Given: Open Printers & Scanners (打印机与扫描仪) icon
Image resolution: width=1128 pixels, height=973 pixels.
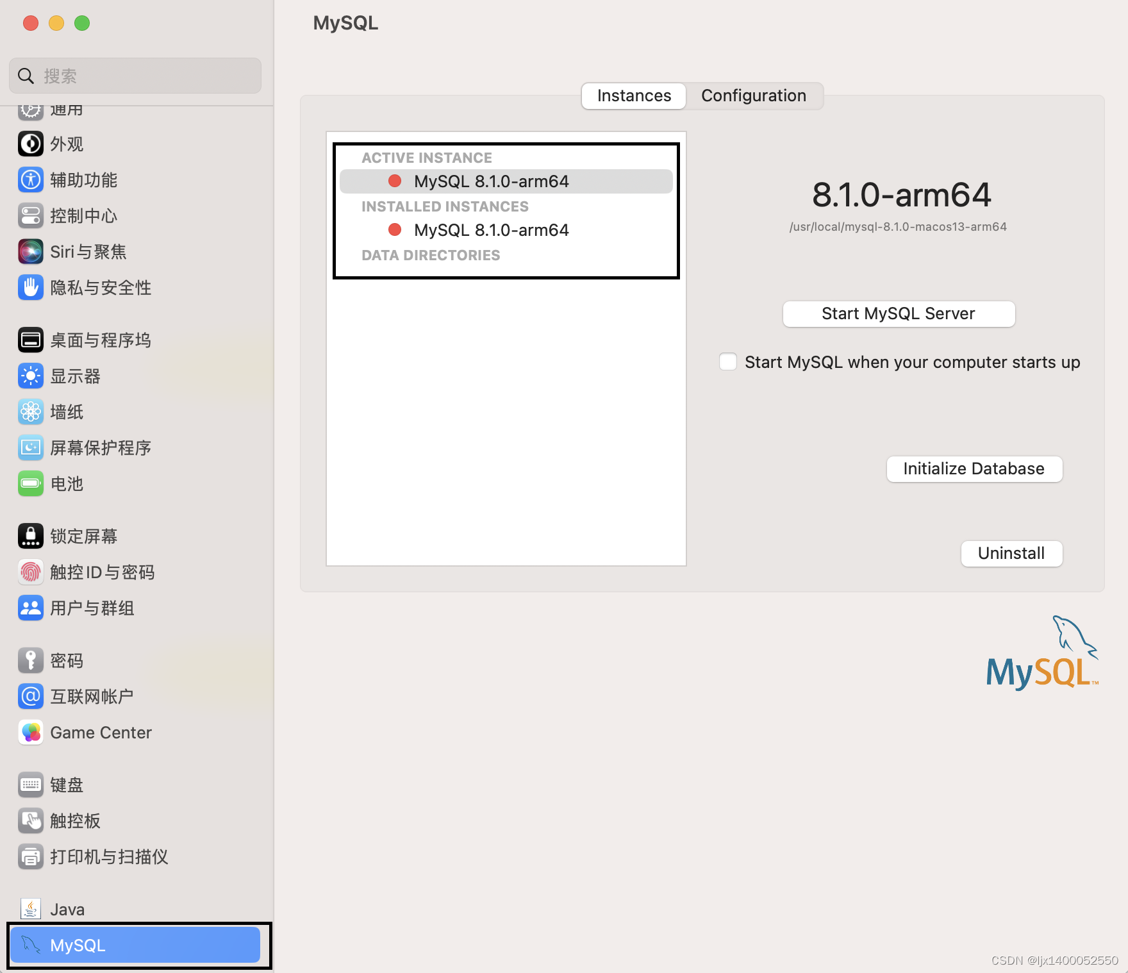Looking at the screenshot, I should (x=31, y=857).
